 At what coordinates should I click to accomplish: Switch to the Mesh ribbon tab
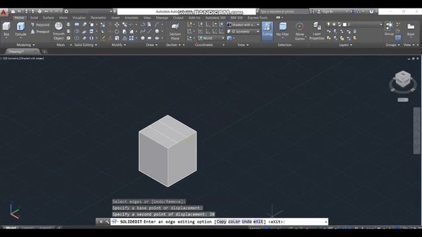(63, 18)
